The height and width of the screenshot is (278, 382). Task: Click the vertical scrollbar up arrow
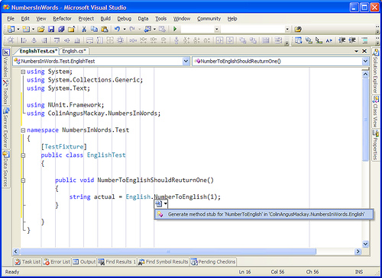coord(365,74)
